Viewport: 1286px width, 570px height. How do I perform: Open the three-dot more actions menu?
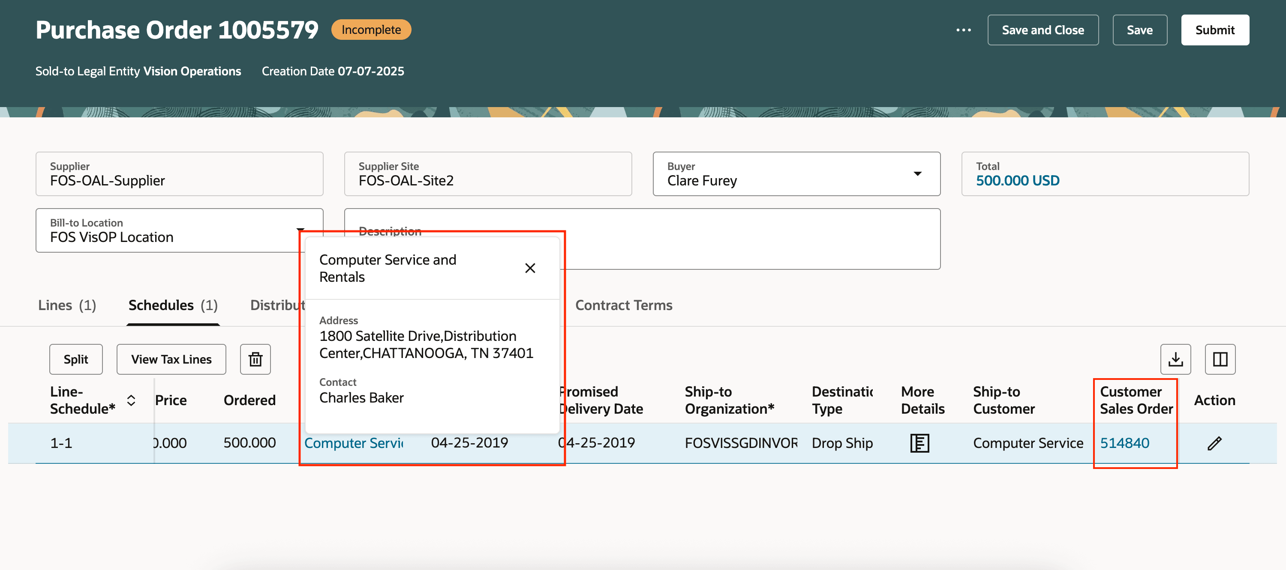963,30
